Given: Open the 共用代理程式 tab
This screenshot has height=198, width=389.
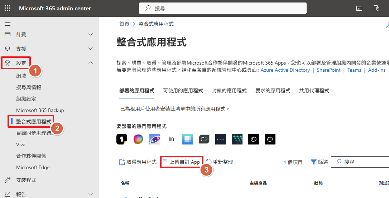Looking at the screenshot, I should click(x=314, y=91).
